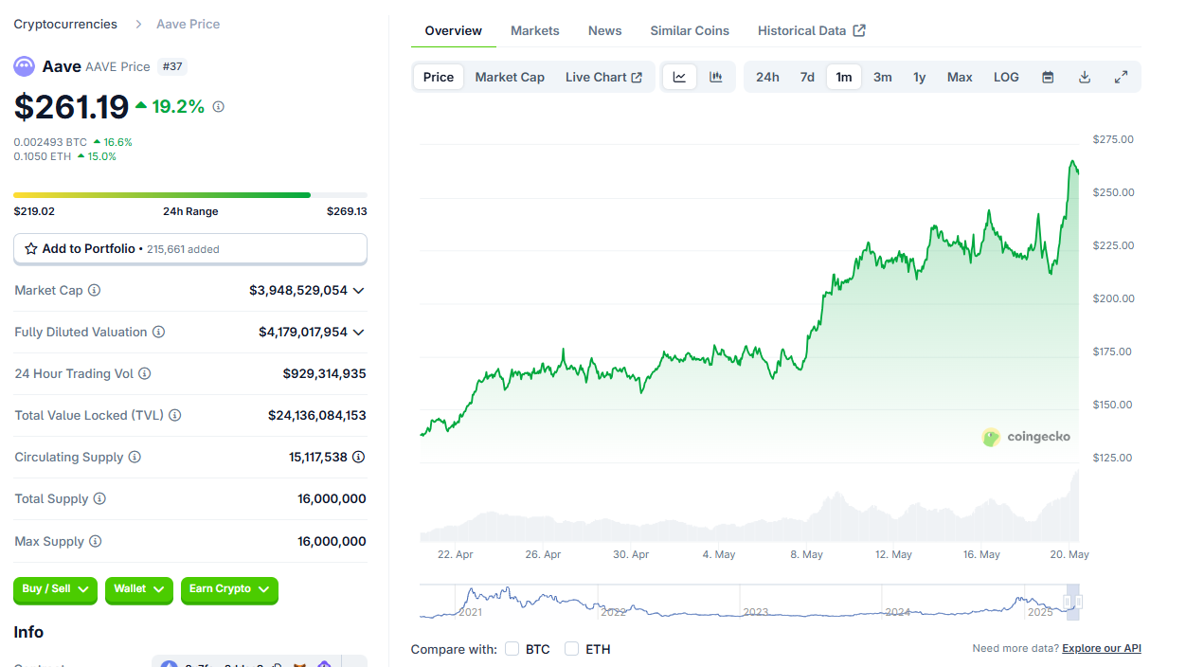Open info icon next to 15,117,538 value
The image size is (1186, 667).
click(359, 458)
